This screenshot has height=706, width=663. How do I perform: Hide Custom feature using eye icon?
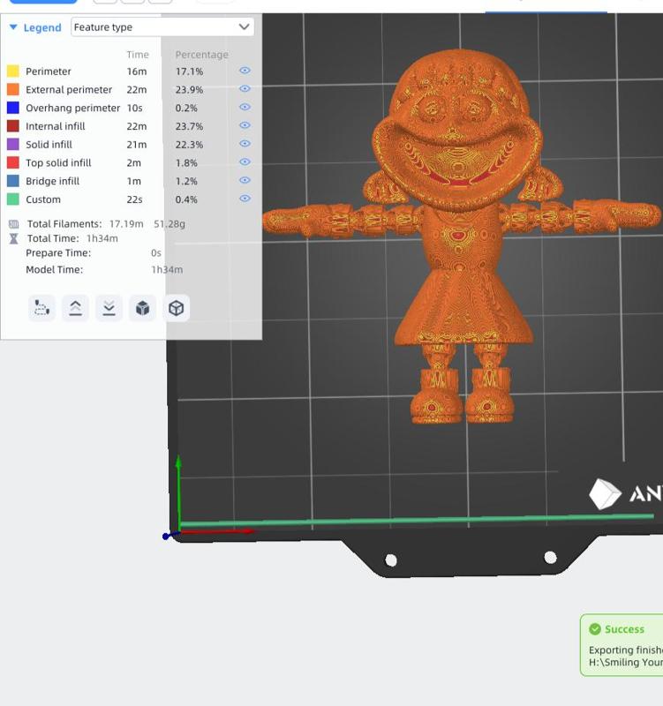click(245, 198)
